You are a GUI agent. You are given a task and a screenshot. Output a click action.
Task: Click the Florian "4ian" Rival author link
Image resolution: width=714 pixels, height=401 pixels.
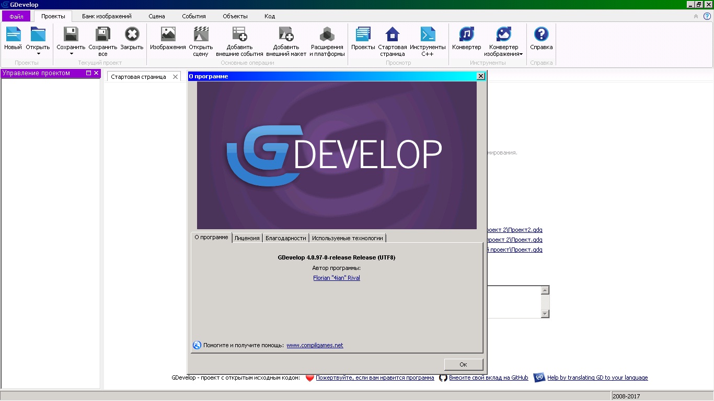coord(337,278)
